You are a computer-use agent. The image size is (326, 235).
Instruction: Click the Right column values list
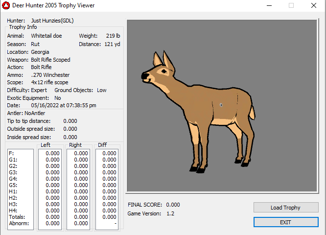(78, 188)
